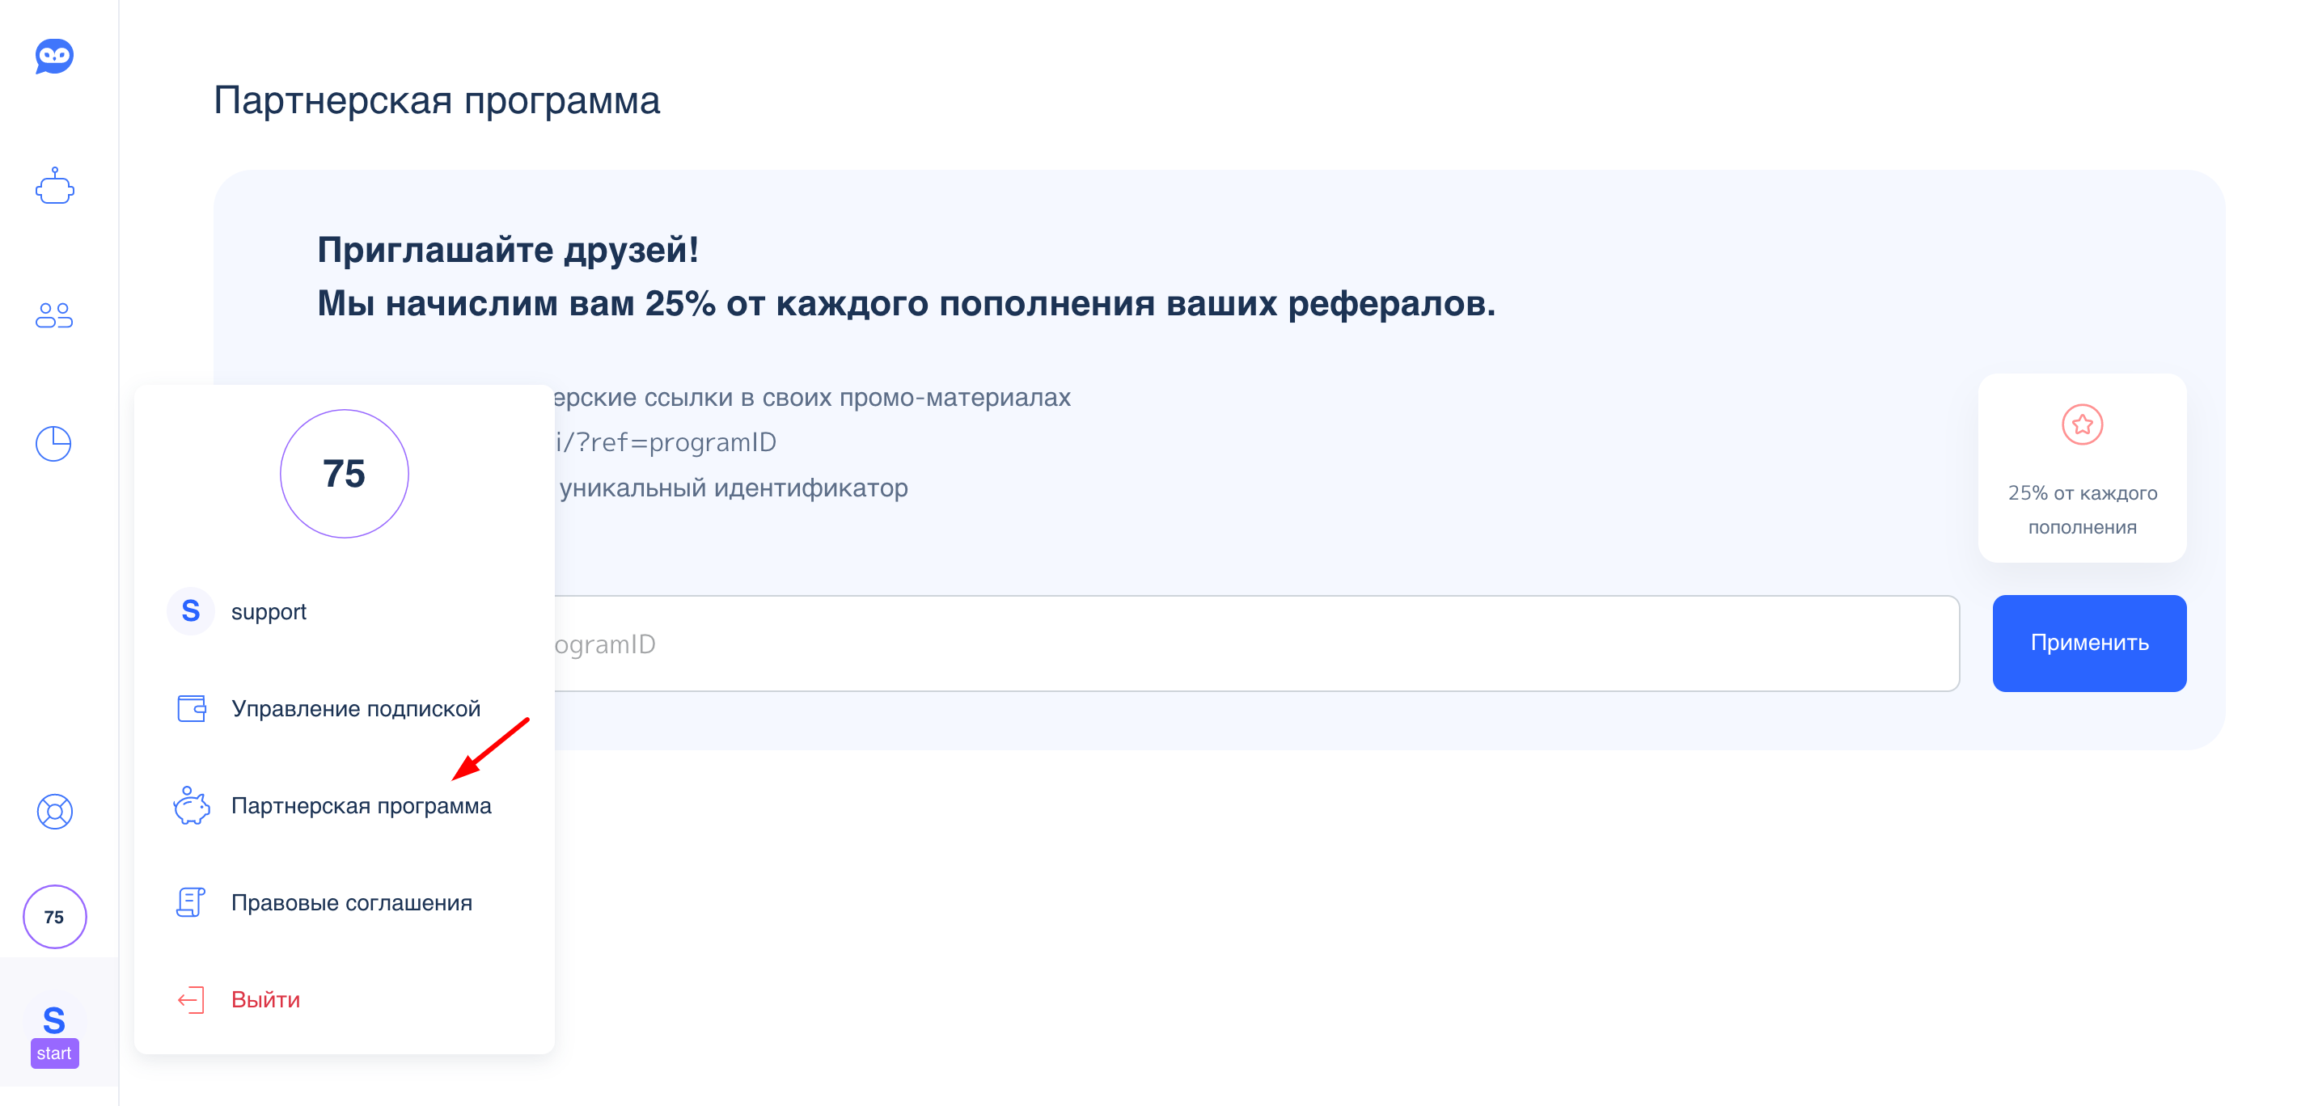Click the sidebar 75 circle counter
Viewport: 2297px width, 1106px height.
pyautogui.click(x=54, y=916)
